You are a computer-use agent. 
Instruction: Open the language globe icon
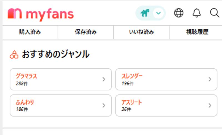[179, 13]
